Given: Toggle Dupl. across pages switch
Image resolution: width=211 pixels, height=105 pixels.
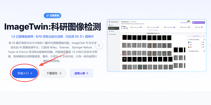Looking at the screenshot, I should click(x=158, y=27).
